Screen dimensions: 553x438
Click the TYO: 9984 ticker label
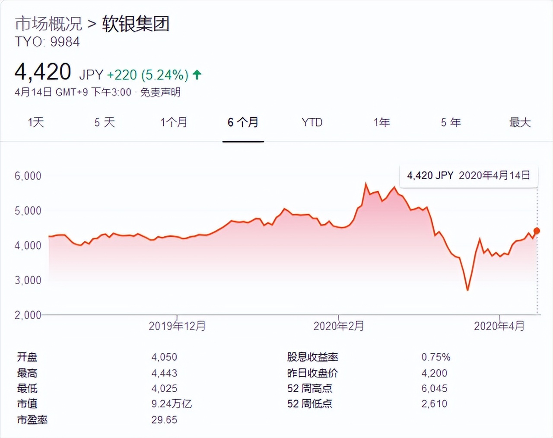click(47, 42)
